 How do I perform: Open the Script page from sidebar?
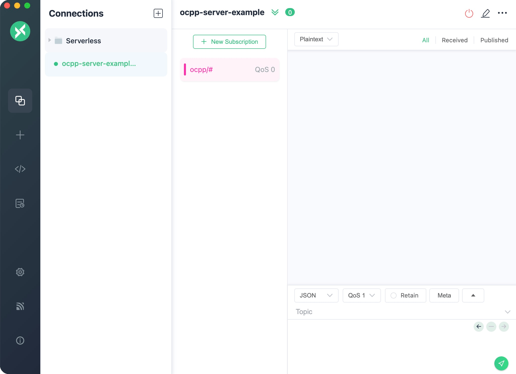pyautogui.click(x=20, y=169)
